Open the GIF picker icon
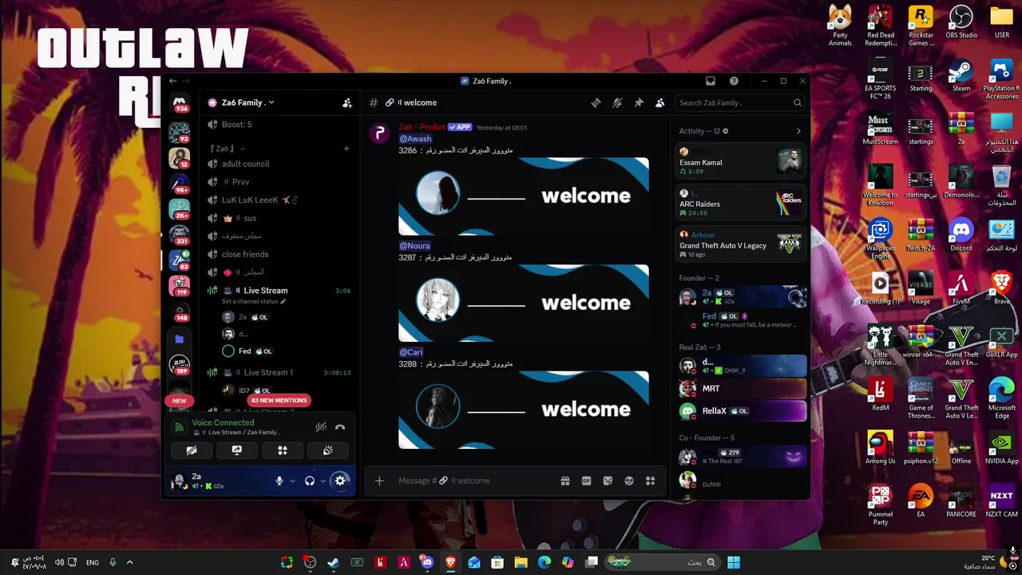This screenshot has width=1022, height=575. tap(586, 481)
